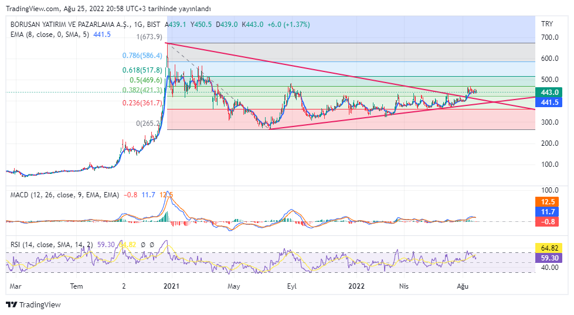Click the EMA legend value 441.5
This screenshot has height=315, width=574.
click(x=102, y=35)
